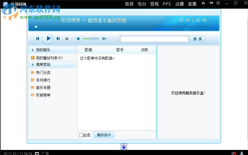The width and height of the screenshot is (248, 155).
Task: Click the 试听 column header
Action: (144, 50)
